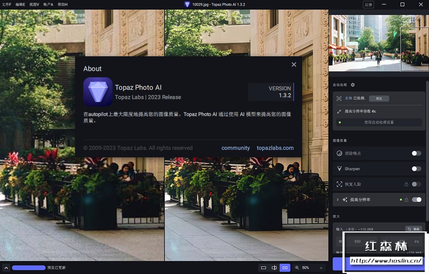
Task: Click 使用自动处理设置 button
Action: 379,122
